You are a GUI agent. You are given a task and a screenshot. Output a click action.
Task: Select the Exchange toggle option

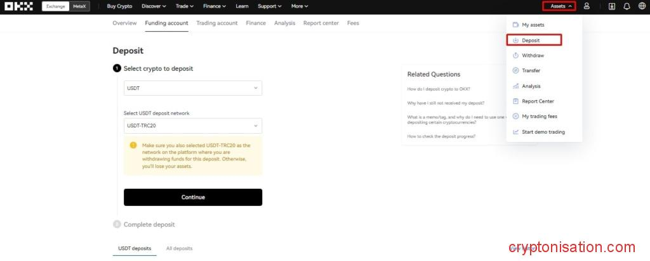(56, 6)
